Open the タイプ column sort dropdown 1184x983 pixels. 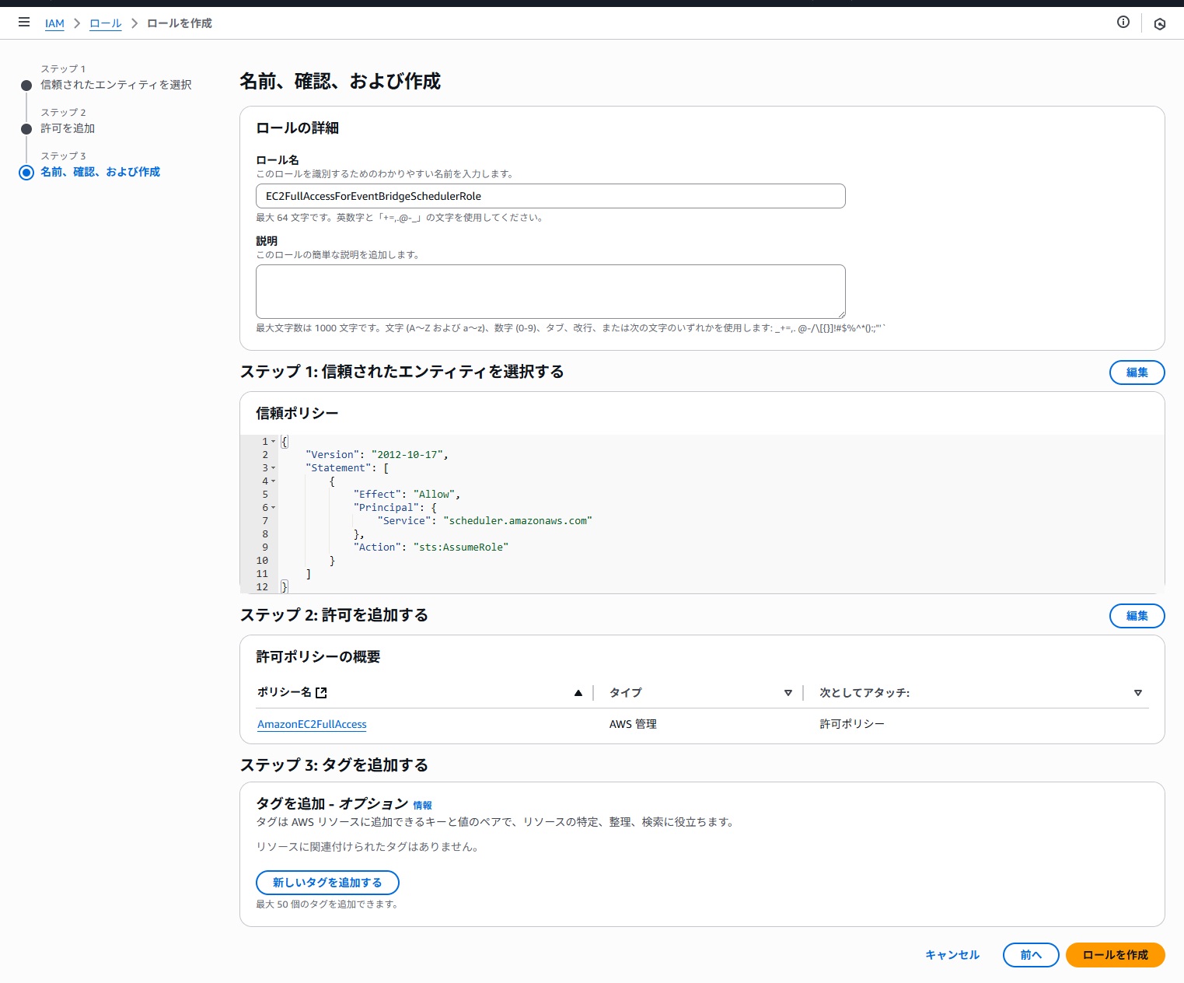788,693
